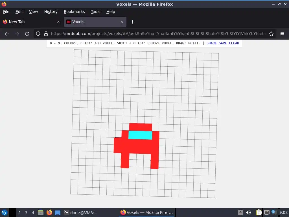Open the Edit menu

19,12
